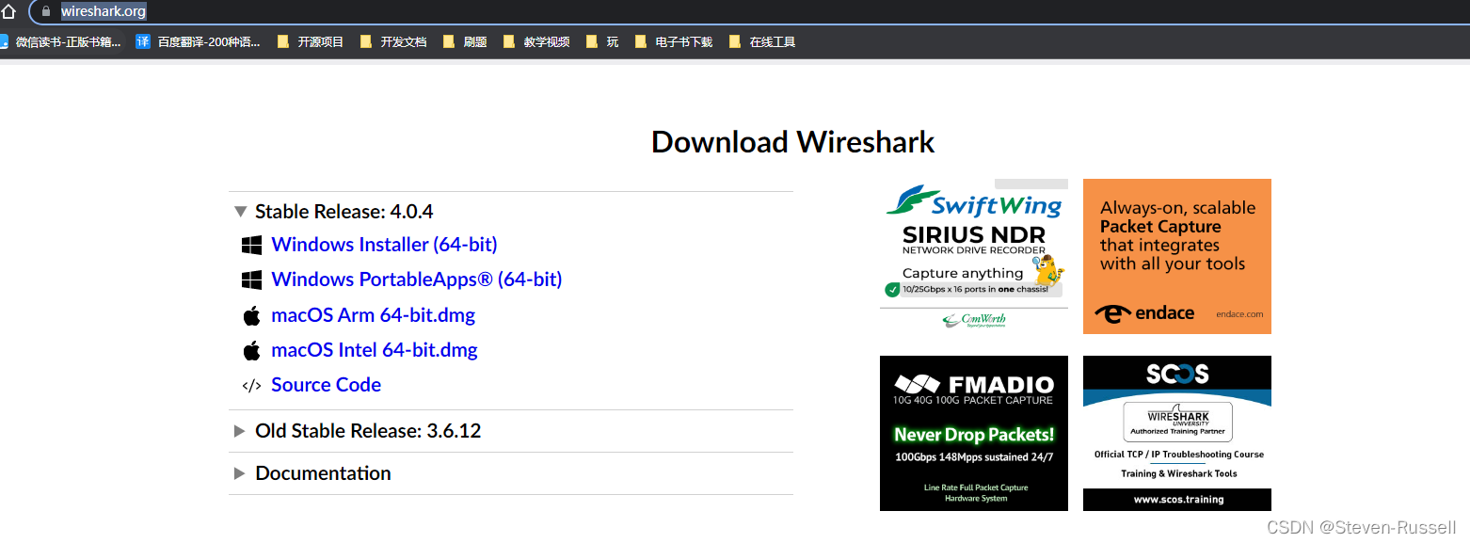This screenshot has width=1470, height=543.
Task: Open the 在线工具 bookmark folder
Action: (x=762, y=41)
